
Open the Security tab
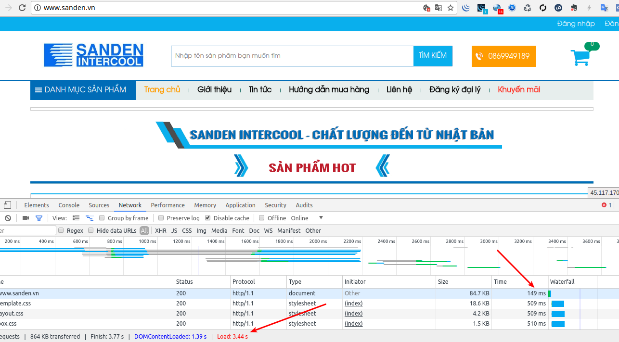(275, 205)
